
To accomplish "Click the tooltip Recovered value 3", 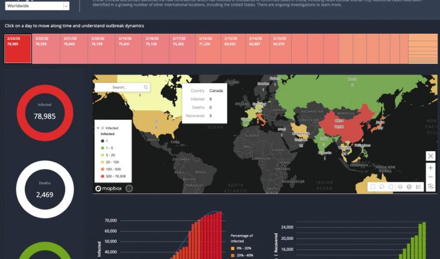I will click(210, 116).
